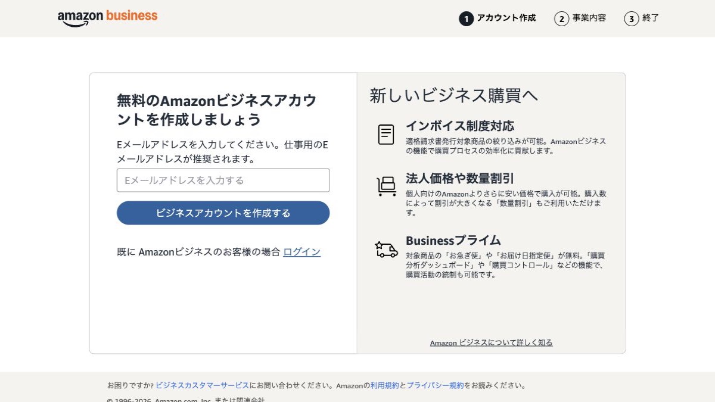Viewport: 715px width, 402px height.
Task: Click the email instruction text above field
Action: click(x=223, y=152)
